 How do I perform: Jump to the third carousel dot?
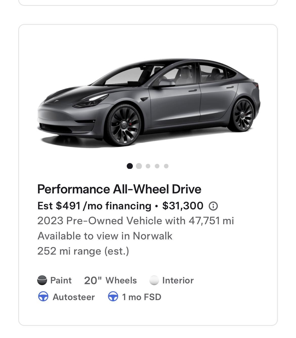click(148, 166)
